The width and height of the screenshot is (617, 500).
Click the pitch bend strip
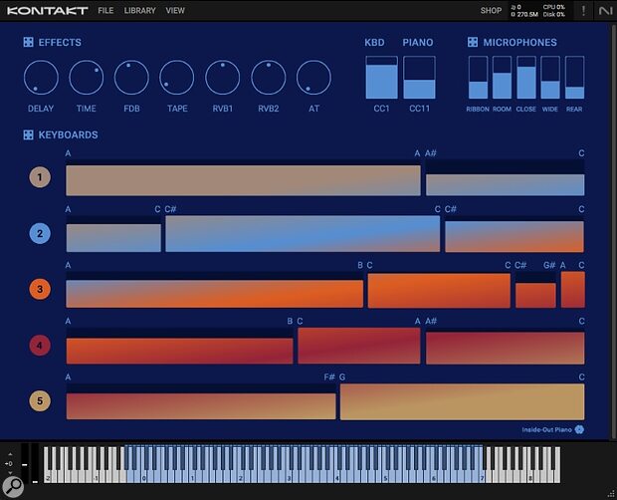click(25, 463)
